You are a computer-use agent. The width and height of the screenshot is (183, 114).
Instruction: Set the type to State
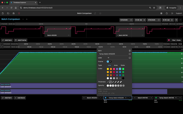[123, 65]
